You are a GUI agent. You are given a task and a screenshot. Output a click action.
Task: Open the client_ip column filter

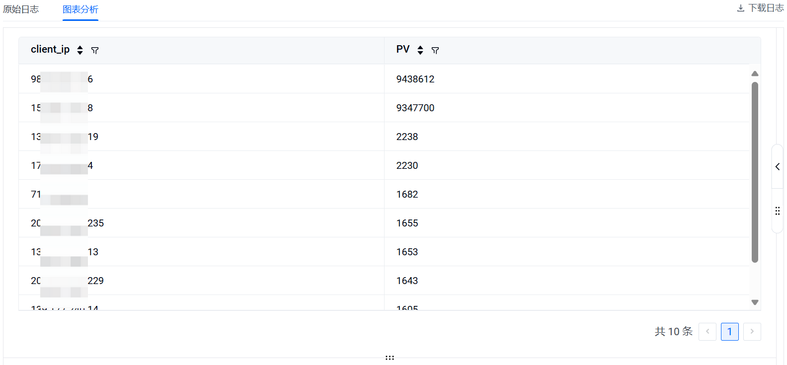pos(95,50)
